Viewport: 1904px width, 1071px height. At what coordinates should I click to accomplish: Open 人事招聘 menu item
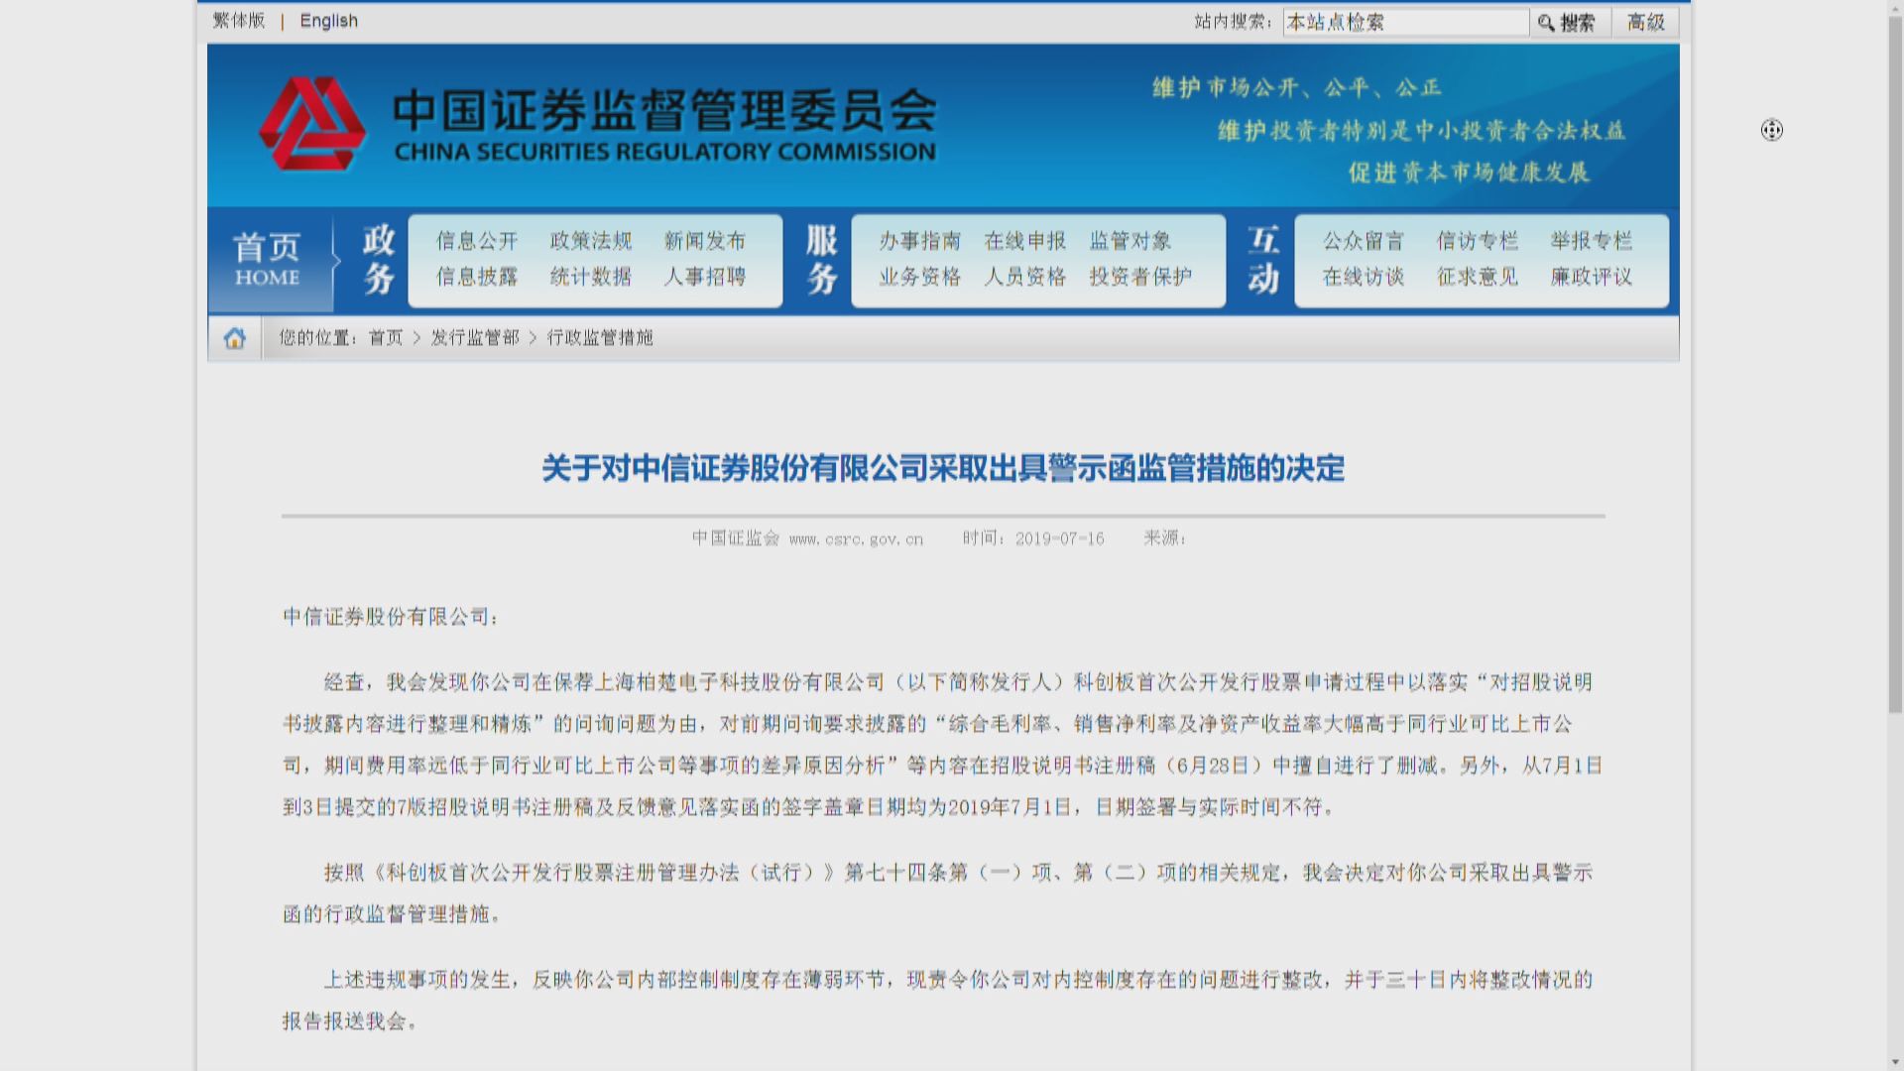(705, 277)
